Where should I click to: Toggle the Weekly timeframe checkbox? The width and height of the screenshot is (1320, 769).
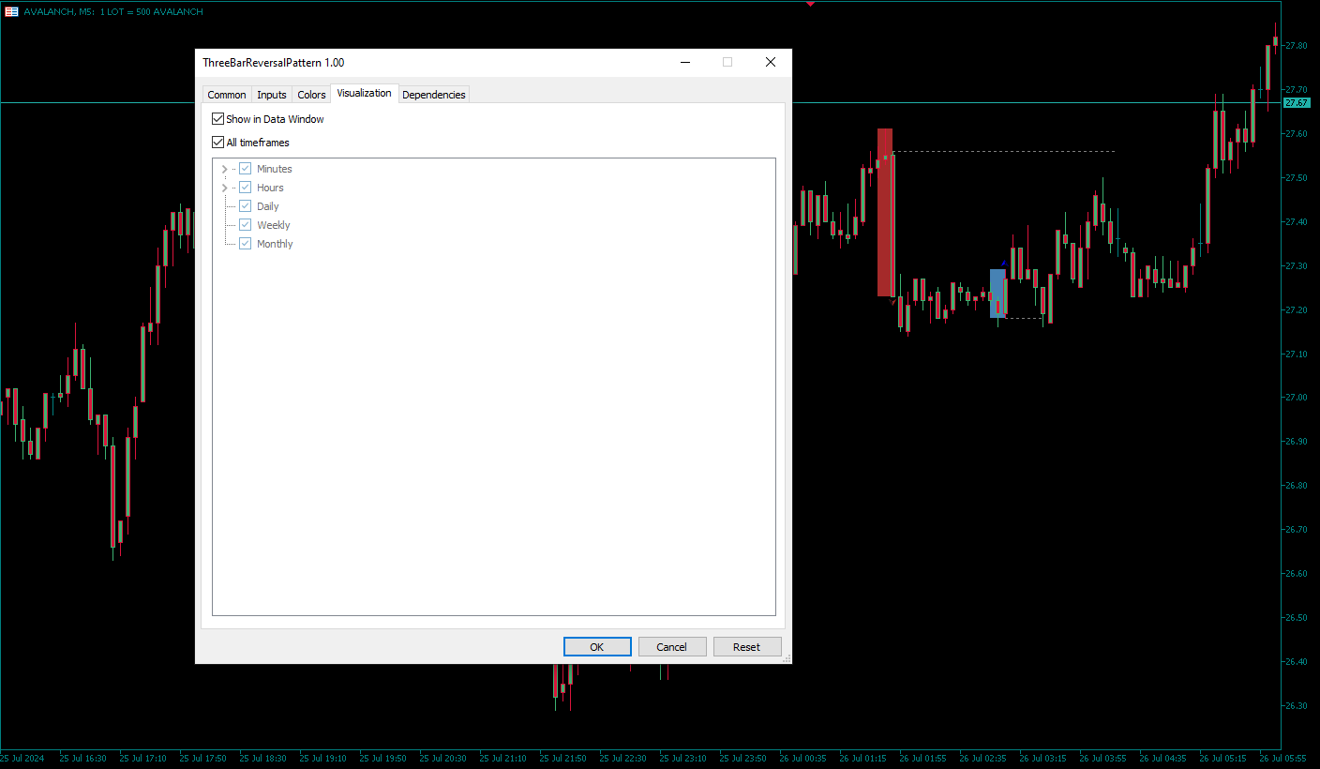pos(246,225)
